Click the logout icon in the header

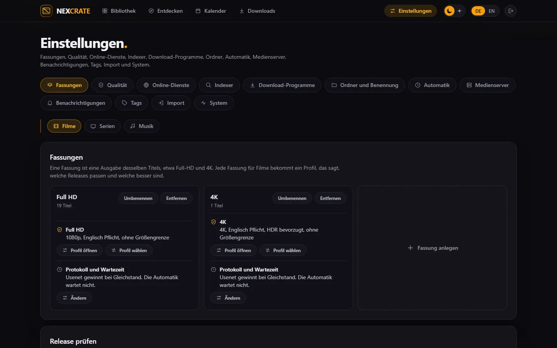coord(511,11)
